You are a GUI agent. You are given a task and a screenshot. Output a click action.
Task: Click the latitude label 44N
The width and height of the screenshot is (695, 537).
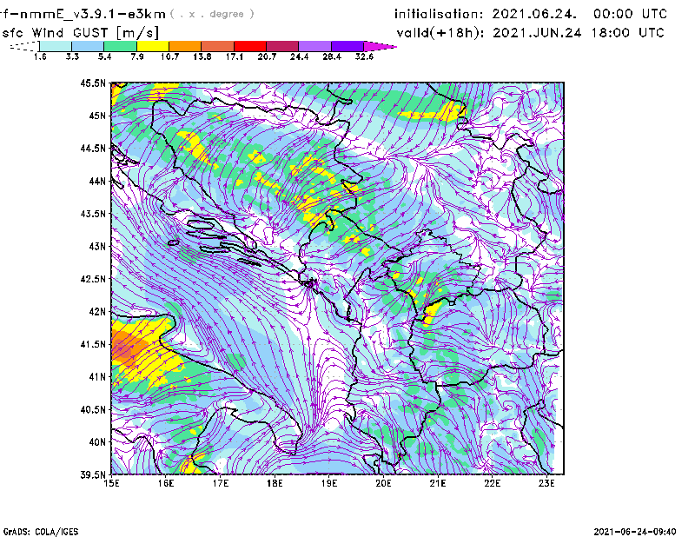tap(97, 181)
